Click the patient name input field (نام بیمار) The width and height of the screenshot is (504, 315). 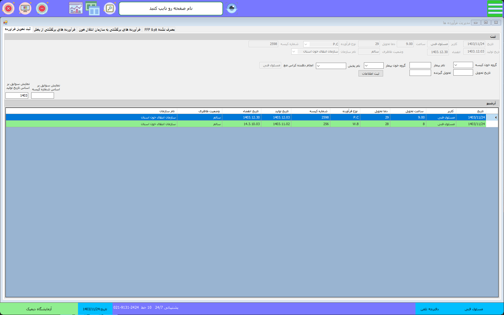tap(420, 65)
